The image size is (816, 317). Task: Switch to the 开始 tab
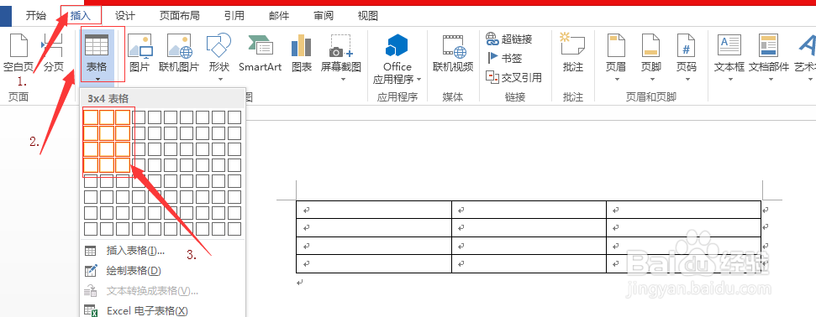36,16
